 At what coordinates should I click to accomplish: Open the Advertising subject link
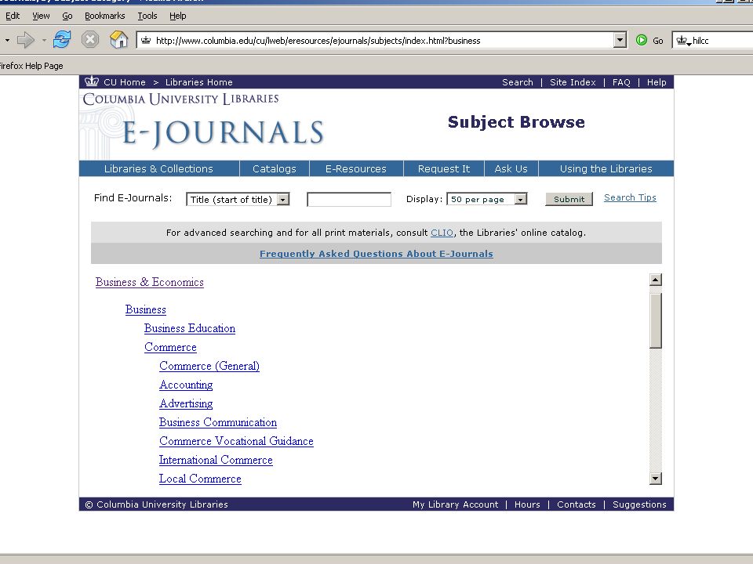pos(186,403)
